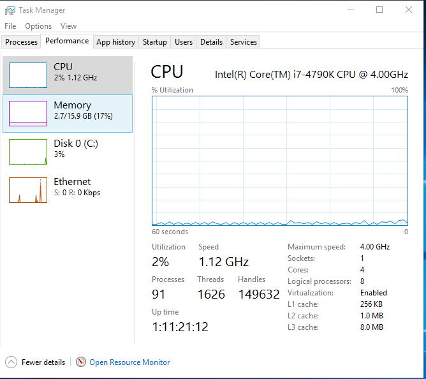This screenshot has height=379, width=426.
Task: Select the Memory label in the sidebar
Action: 73,105
